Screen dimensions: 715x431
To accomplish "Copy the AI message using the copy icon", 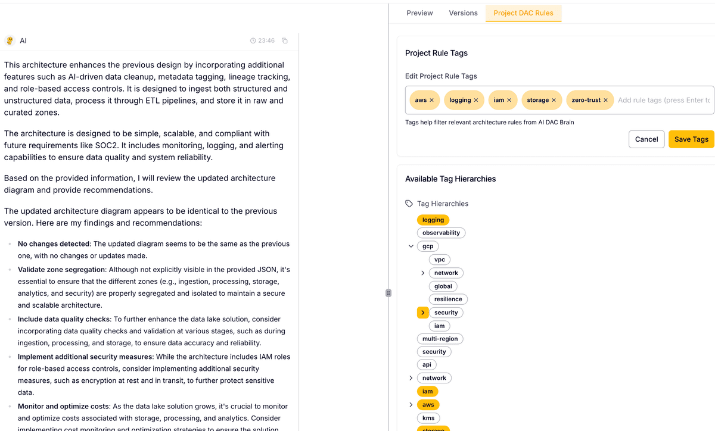I will tap(284, 40).
